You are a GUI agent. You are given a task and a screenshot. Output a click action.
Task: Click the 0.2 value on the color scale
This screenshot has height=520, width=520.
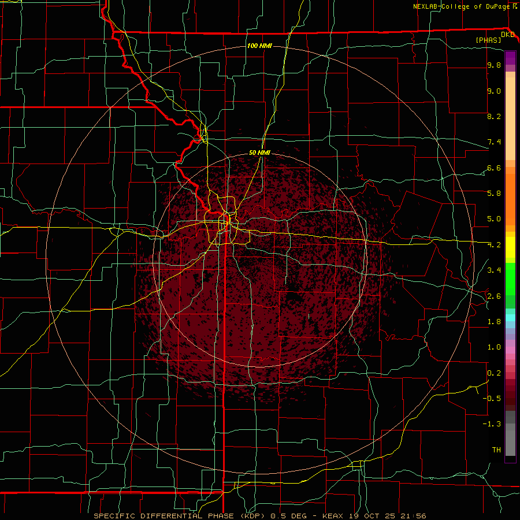[x=494, y=373]
